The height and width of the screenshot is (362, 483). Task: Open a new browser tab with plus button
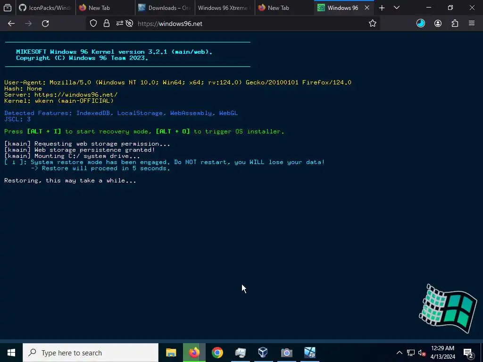pos(382,8)
